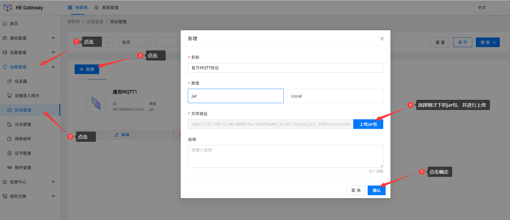Select Local protocol type option

coord(335,96)
